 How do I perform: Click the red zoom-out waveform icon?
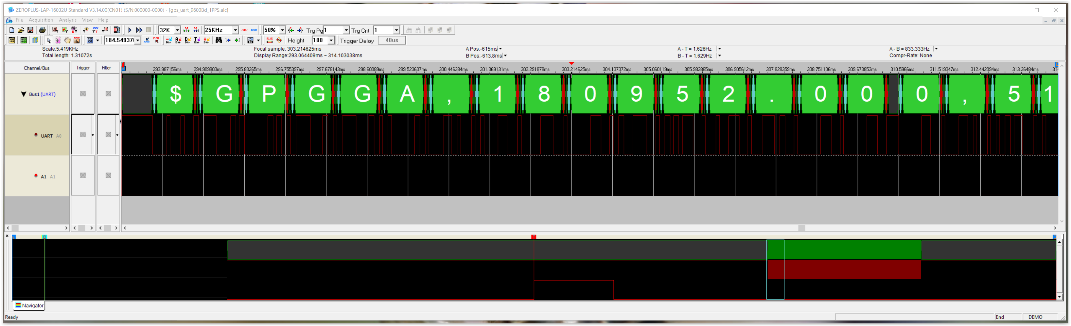pos(156,40)
